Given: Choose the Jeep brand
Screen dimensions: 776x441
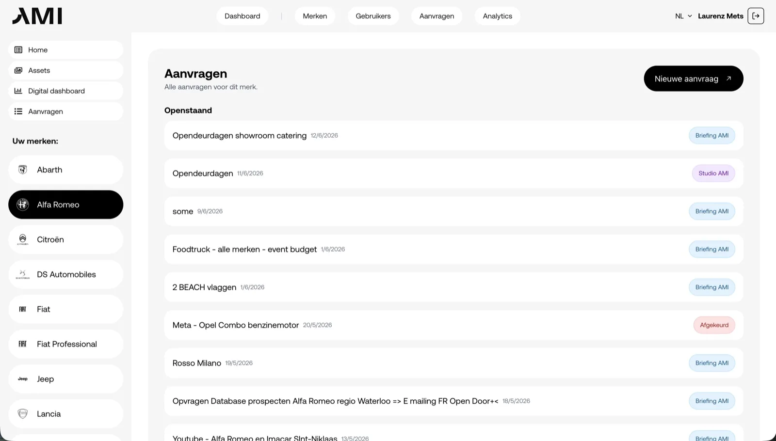Looking at the screenshot, I should [x=65, y=379].
